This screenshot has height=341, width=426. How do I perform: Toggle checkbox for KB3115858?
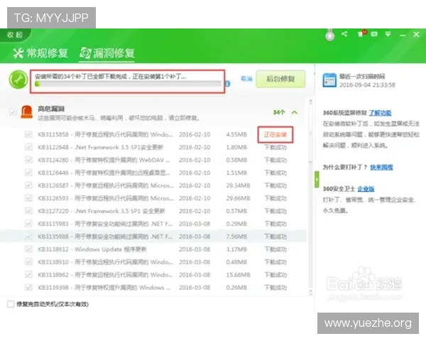[x=28, y=134]
